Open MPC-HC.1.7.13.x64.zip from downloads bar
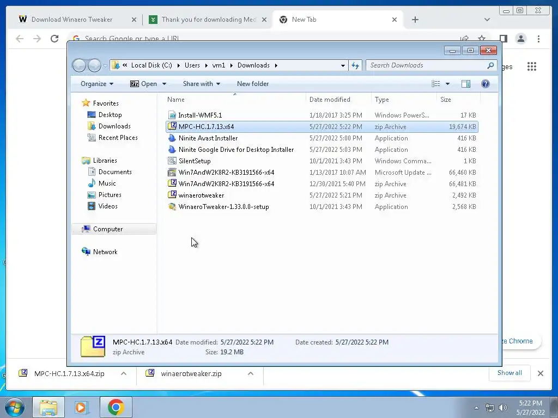Screen dimensions: 558x418 [x=69, y=373]
